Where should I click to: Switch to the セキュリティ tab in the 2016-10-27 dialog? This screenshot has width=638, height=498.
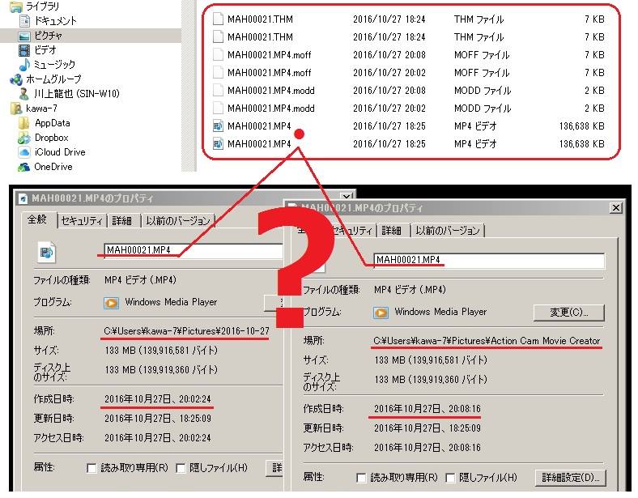click(82, 220)
